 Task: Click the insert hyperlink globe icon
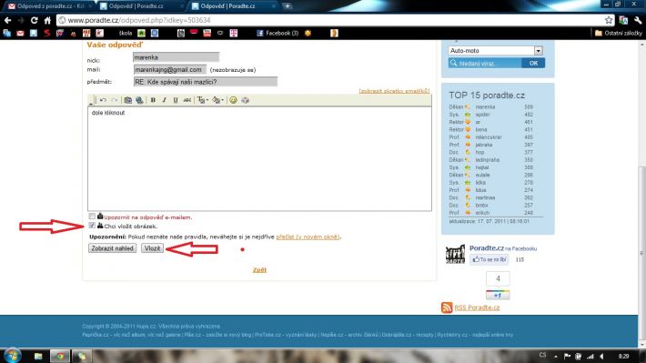[x=139, y=100]
